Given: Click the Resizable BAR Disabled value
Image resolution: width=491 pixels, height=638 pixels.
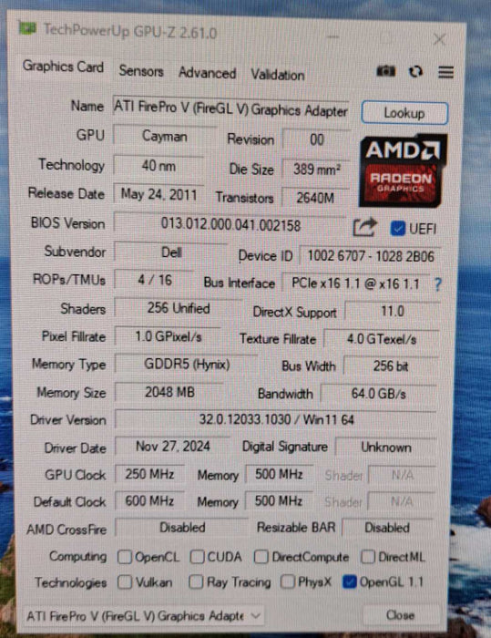Looking at the screenshot, I should 387,528.
